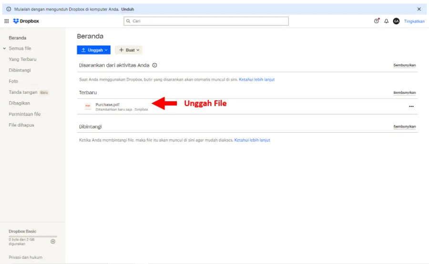429x264 pixels.
Task: Open Dibagikan in the sidebar
Action: point(19,103)
